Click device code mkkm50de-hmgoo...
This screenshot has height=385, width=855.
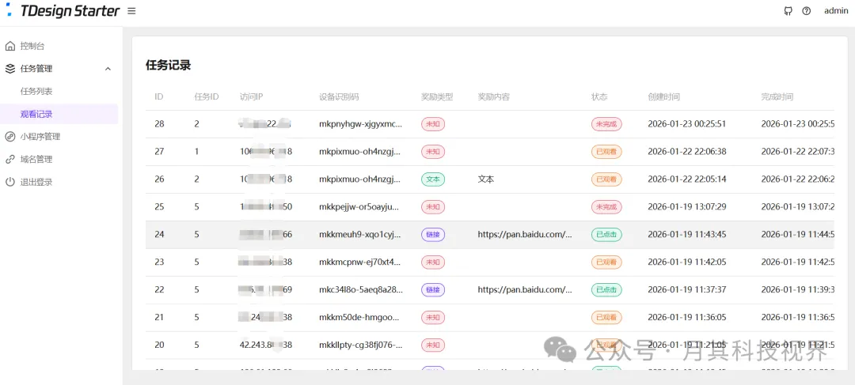click(x=360, y=318)
